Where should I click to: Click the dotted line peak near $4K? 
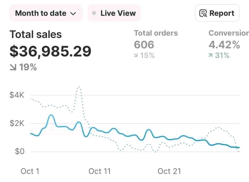[x=79, y=87]
